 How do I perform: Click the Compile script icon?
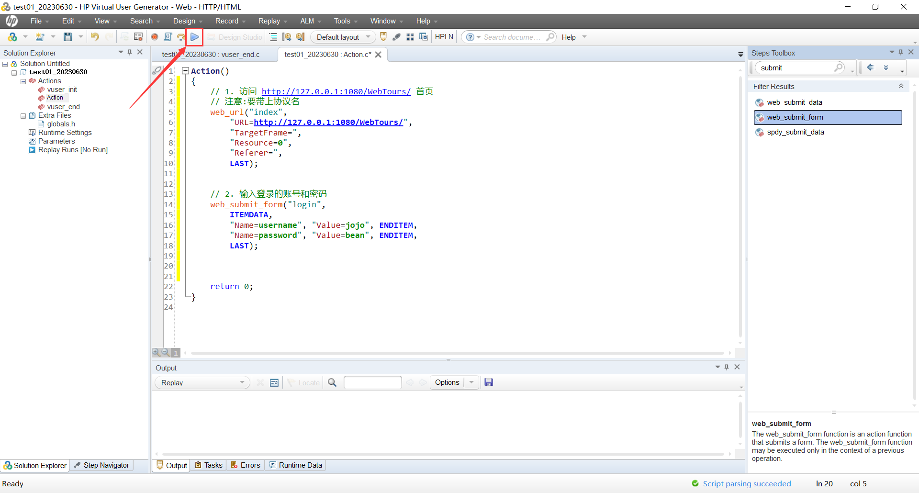[x=168, y=37]
